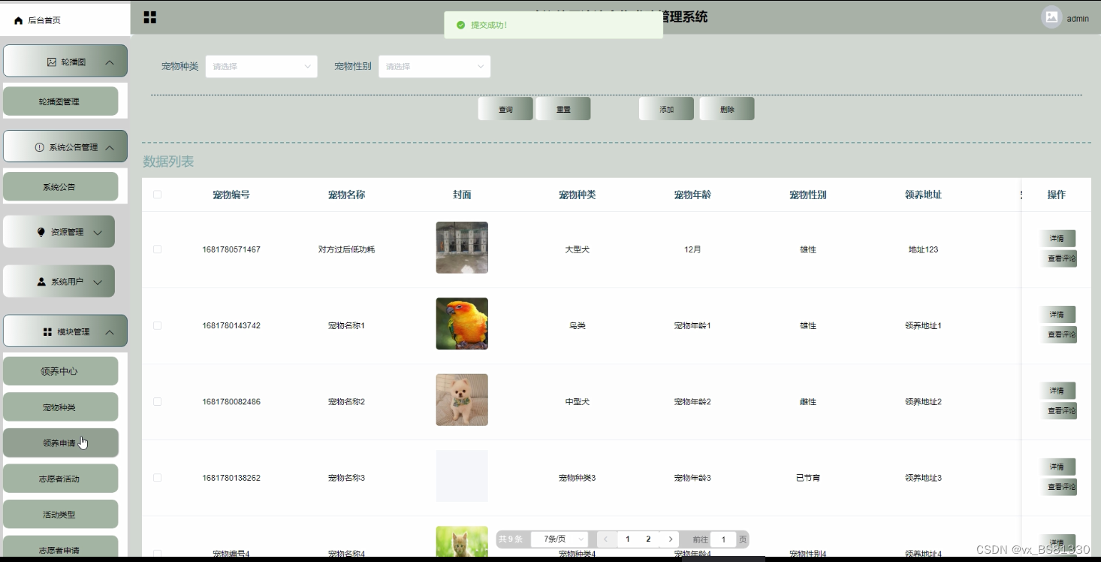Click the white puppy cover thumbnail
Viewport: 1101px width, 562px height.
(x=462, y=400)
